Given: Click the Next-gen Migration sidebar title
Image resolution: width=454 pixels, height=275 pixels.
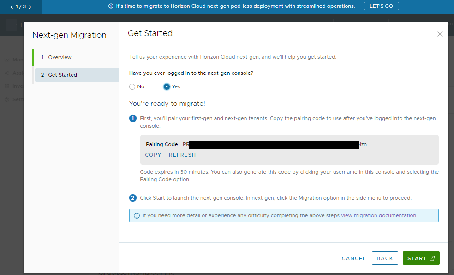Looking at the screenshot, I should pos(69,35).
